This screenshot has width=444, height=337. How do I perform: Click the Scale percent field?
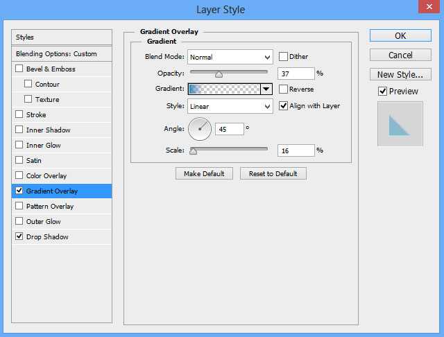point(296,150)
